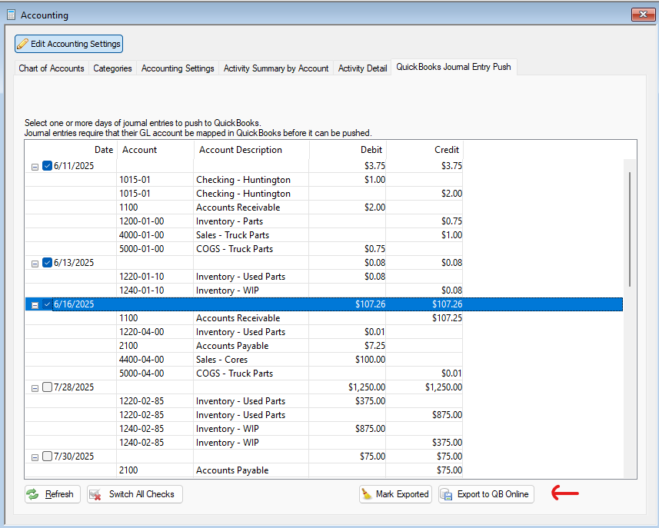Collapse the 7/28/2025 entry group

pos(35,388)
